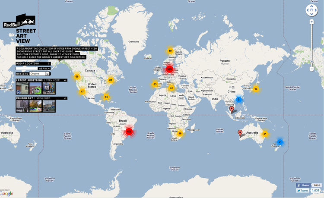Click the Madagascar map label

point(194,130)
